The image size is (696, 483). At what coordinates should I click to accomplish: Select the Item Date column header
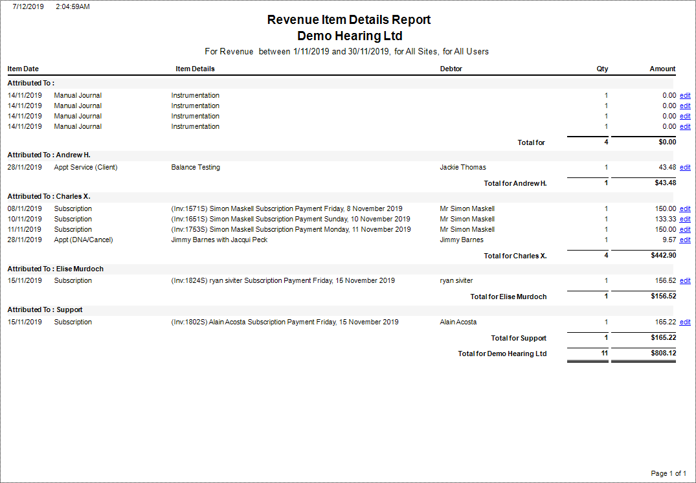(x=23, y=69)
